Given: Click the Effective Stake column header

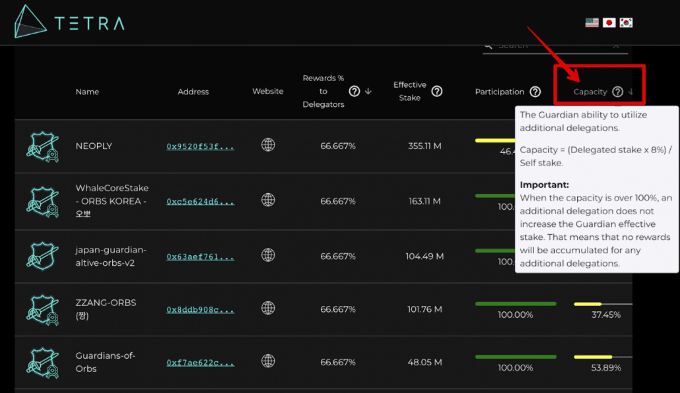Looking at the screenshot, I should point(410,91).
